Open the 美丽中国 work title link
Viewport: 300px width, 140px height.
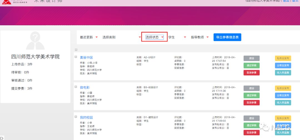[86, 57]
